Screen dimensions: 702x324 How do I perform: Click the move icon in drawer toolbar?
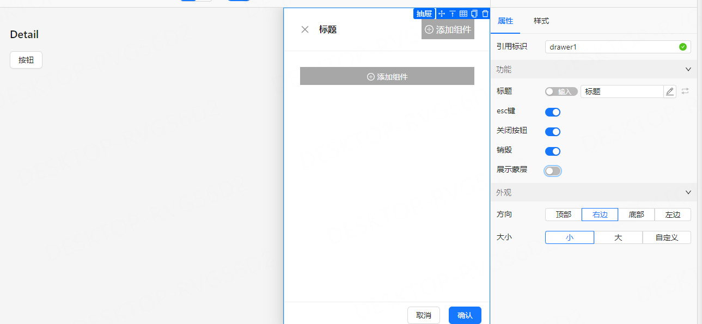click(x=442, y=14)
